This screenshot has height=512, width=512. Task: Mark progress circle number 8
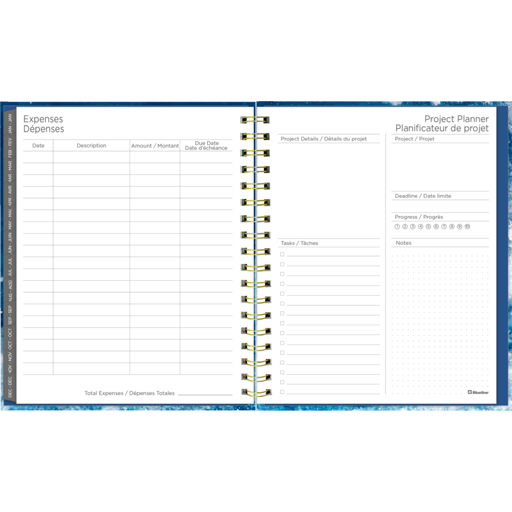452,226
